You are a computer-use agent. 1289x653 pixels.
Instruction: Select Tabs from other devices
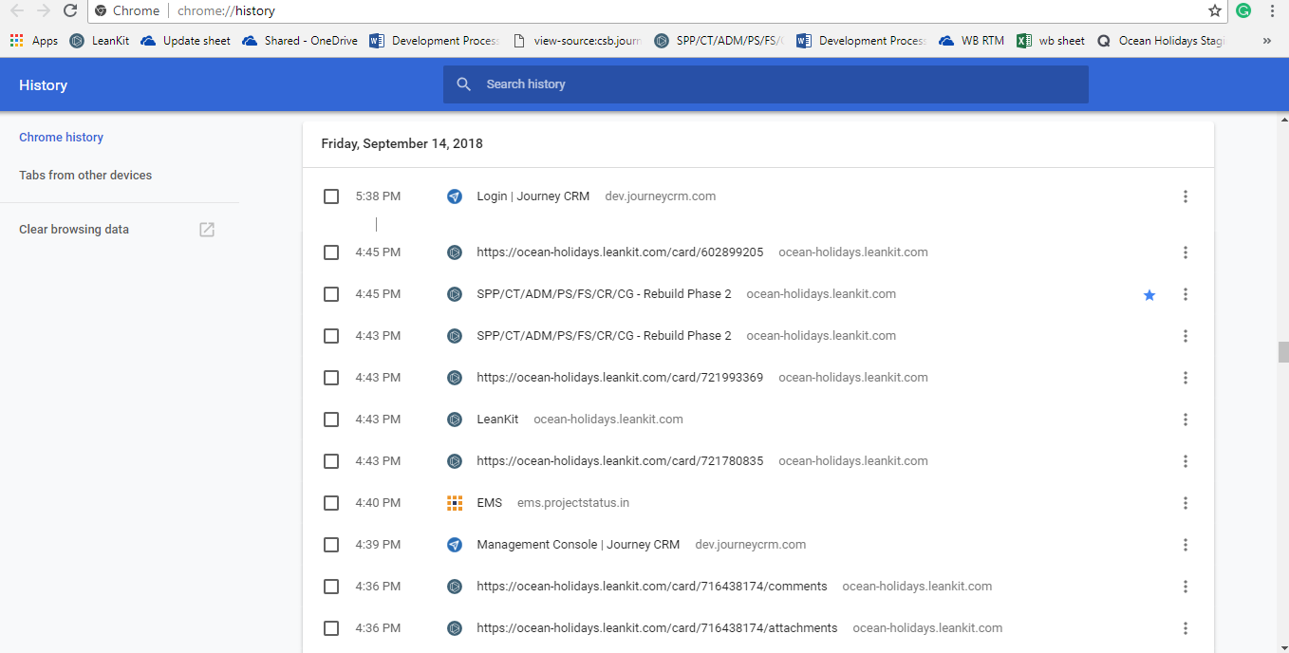85,176
